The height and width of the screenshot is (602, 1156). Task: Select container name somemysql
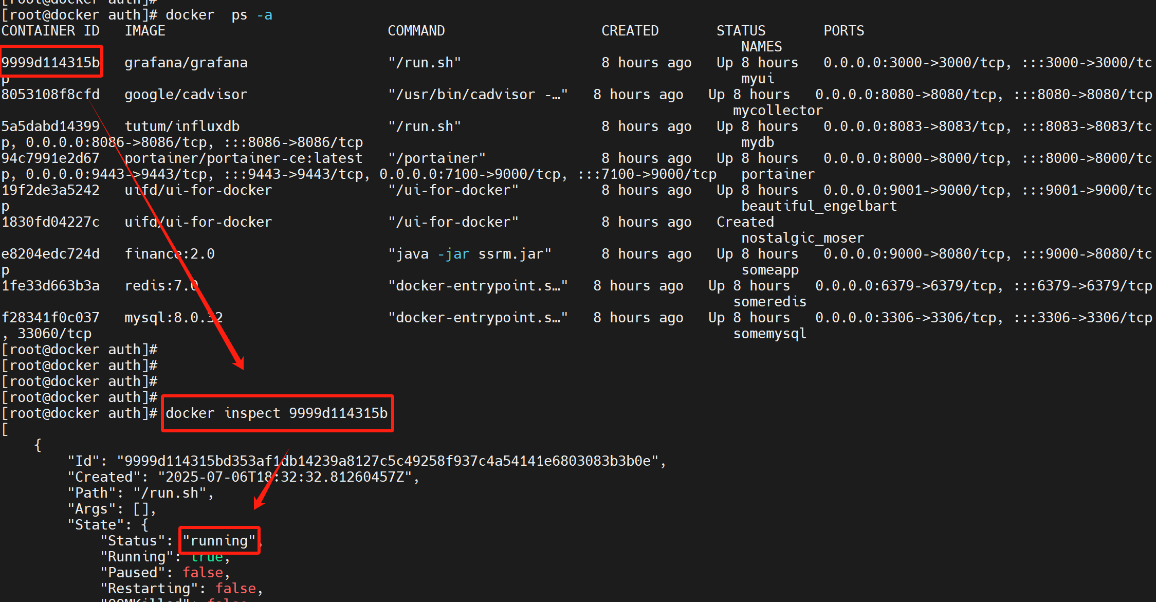pos(770,333)
